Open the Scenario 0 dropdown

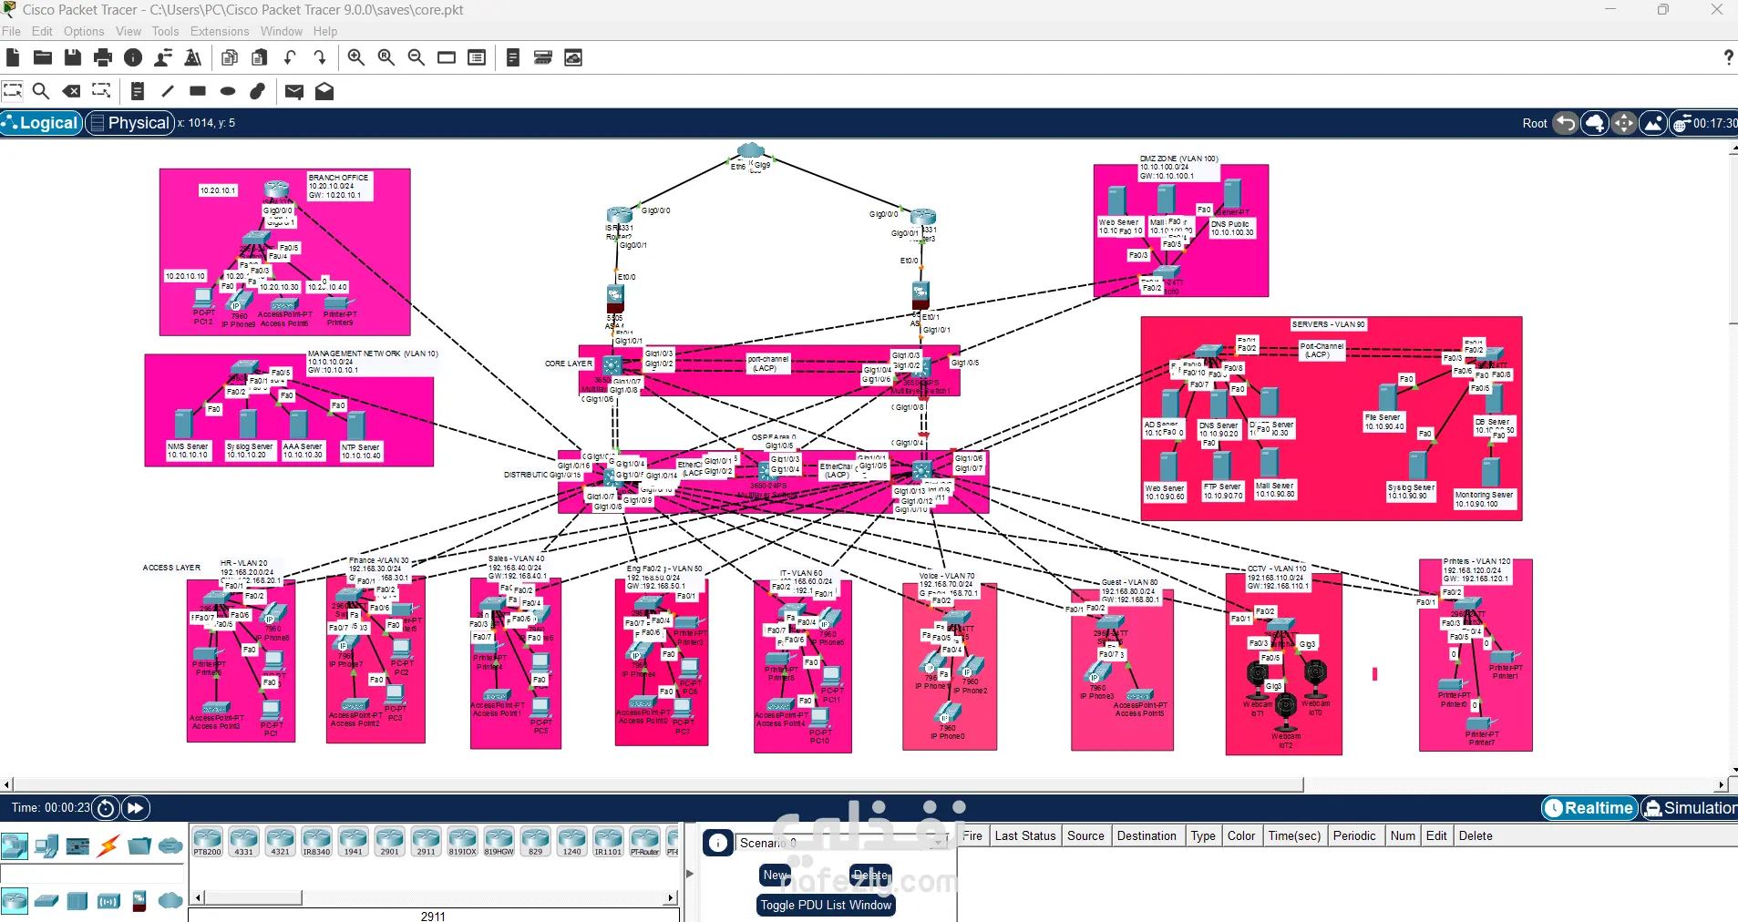point(841,843)
